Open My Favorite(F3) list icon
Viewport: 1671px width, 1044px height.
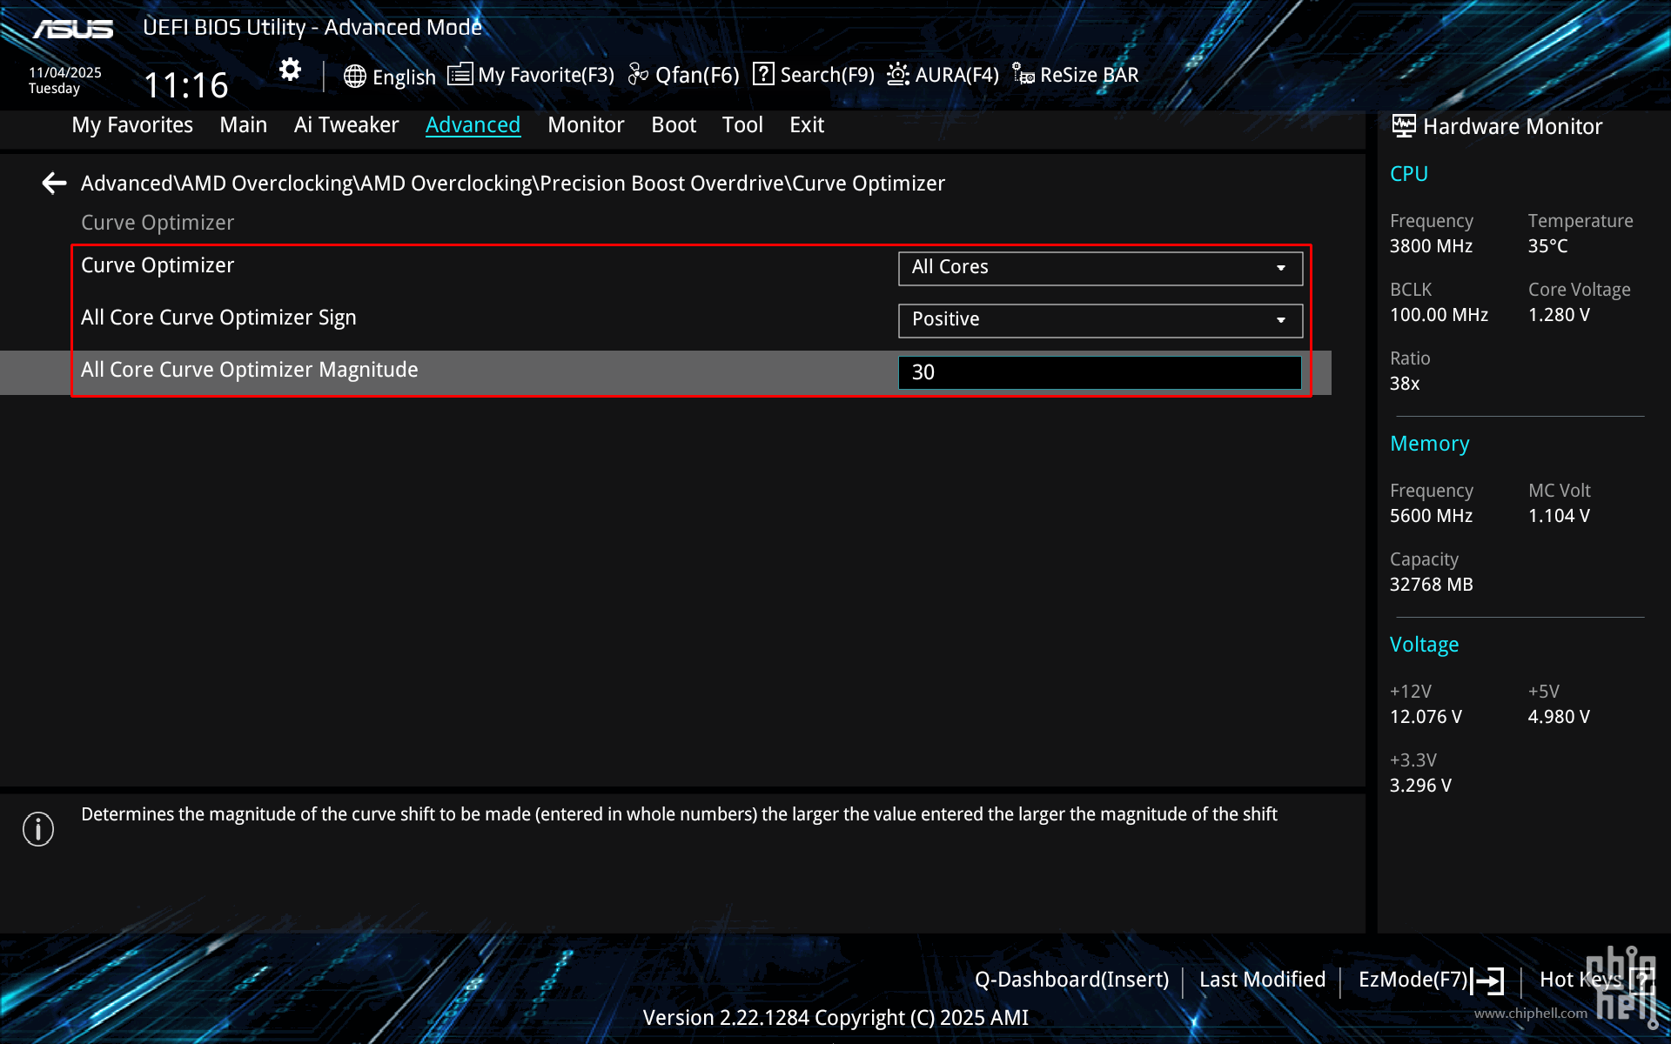tap(460, 75)
